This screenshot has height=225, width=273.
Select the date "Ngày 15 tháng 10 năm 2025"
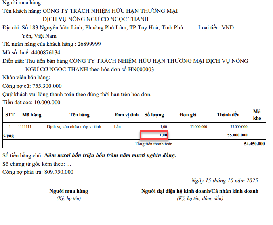[225, 180]
